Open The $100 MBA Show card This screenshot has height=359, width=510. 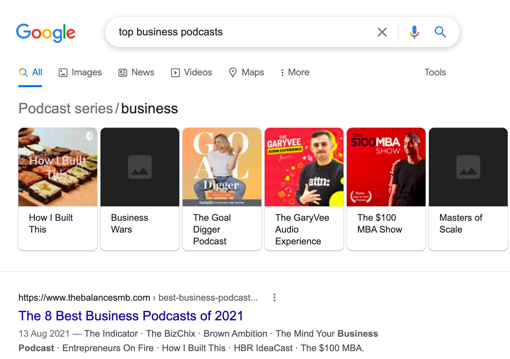(386, 189)
